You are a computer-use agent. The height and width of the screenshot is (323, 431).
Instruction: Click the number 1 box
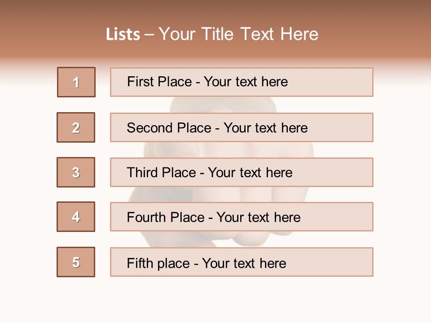76,82
